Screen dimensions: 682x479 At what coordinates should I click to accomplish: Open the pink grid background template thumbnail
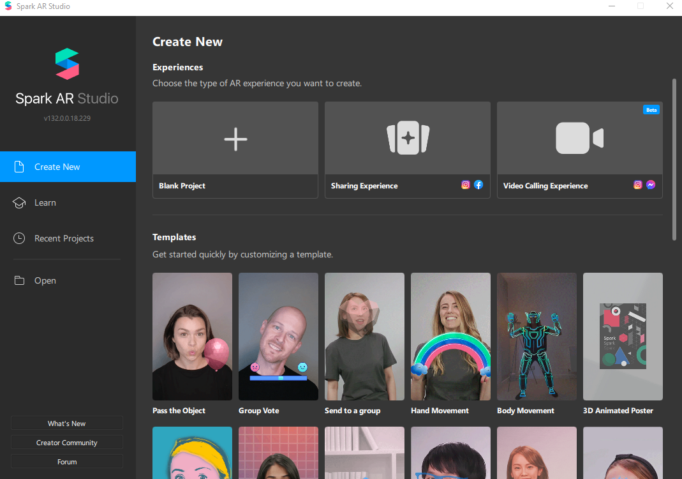(x=278, y=453)
